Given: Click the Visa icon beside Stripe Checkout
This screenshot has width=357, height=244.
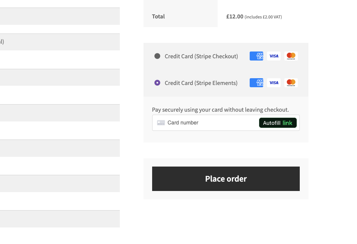Looking at the screenshot, I should pyautogui.click(x=274, y=56).
